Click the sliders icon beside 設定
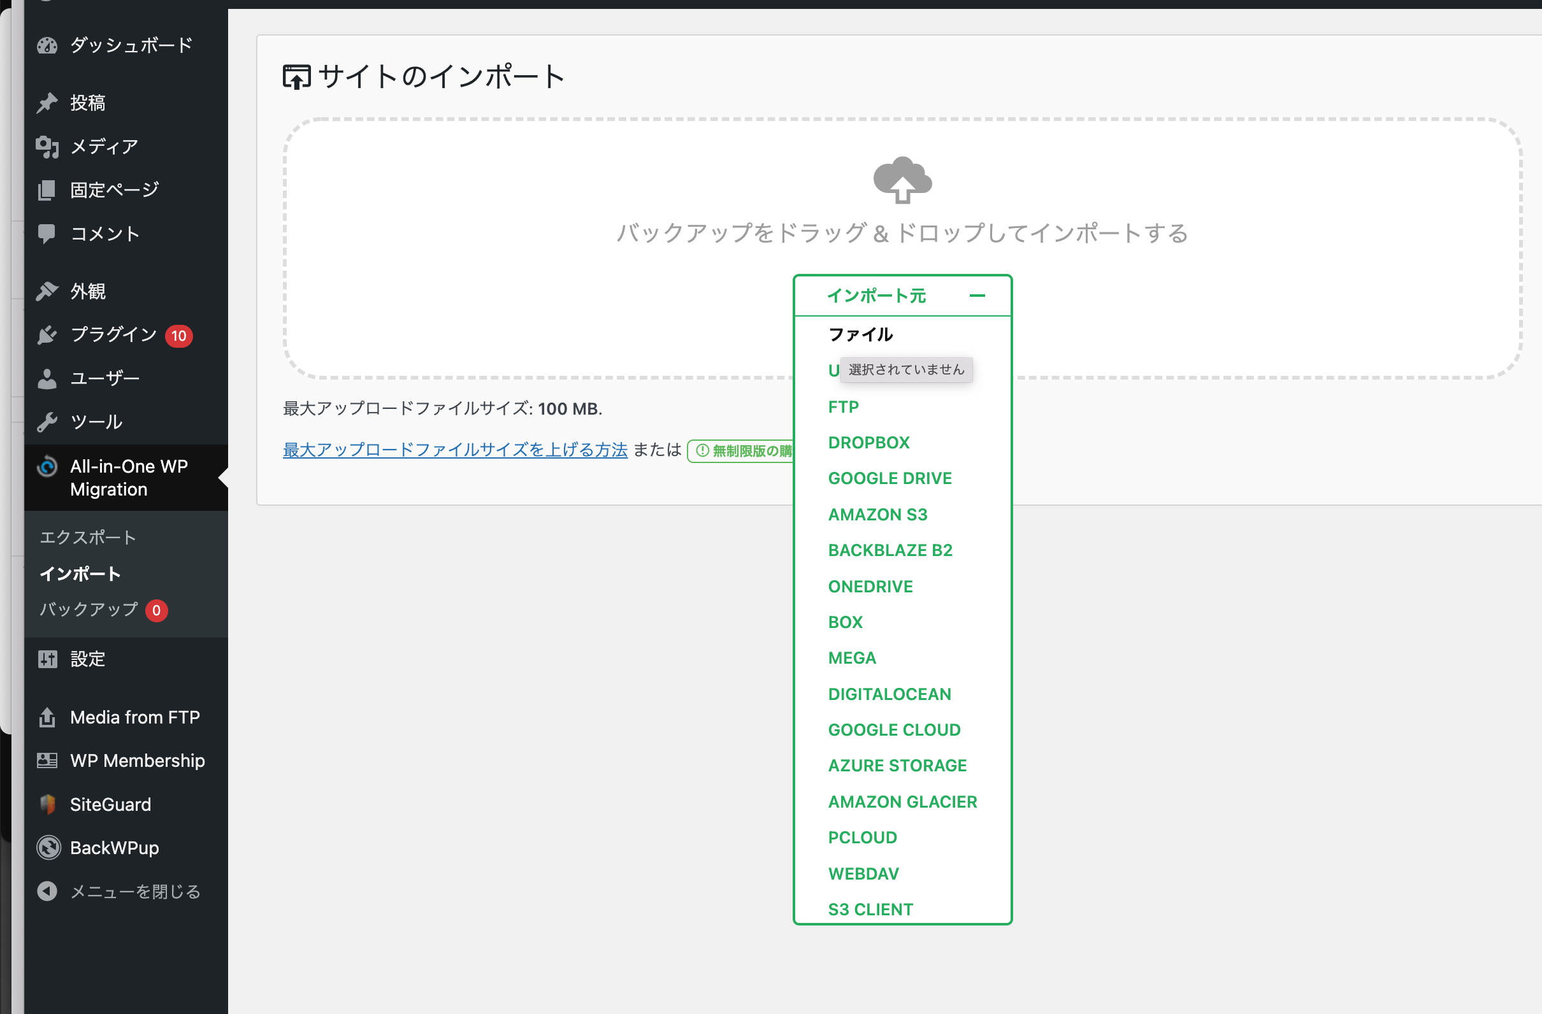The height and width of the screenshot is (1014, 1542). 47,659
